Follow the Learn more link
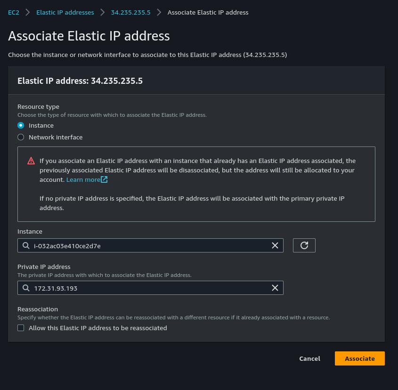The height and width of the screenshot is (390, 398). coord(83,179)
